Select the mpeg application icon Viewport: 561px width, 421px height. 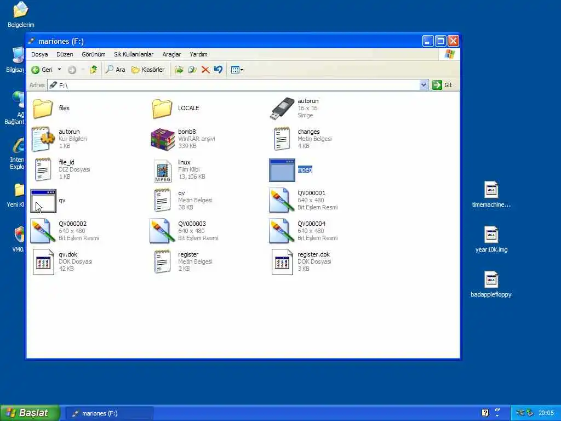(x=282, y=170)
